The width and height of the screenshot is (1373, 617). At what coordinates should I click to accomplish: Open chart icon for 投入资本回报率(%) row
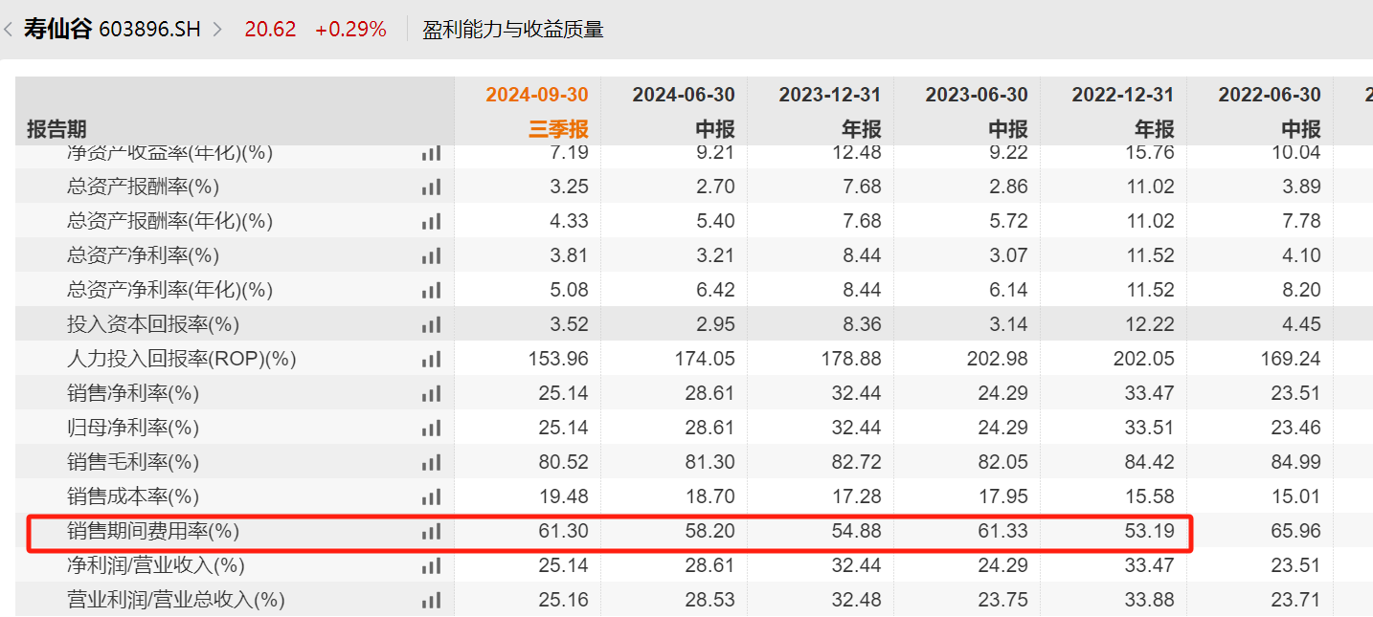[431, 324]
